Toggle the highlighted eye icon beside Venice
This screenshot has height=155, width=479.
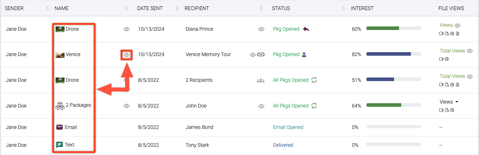tap(126, 55)
